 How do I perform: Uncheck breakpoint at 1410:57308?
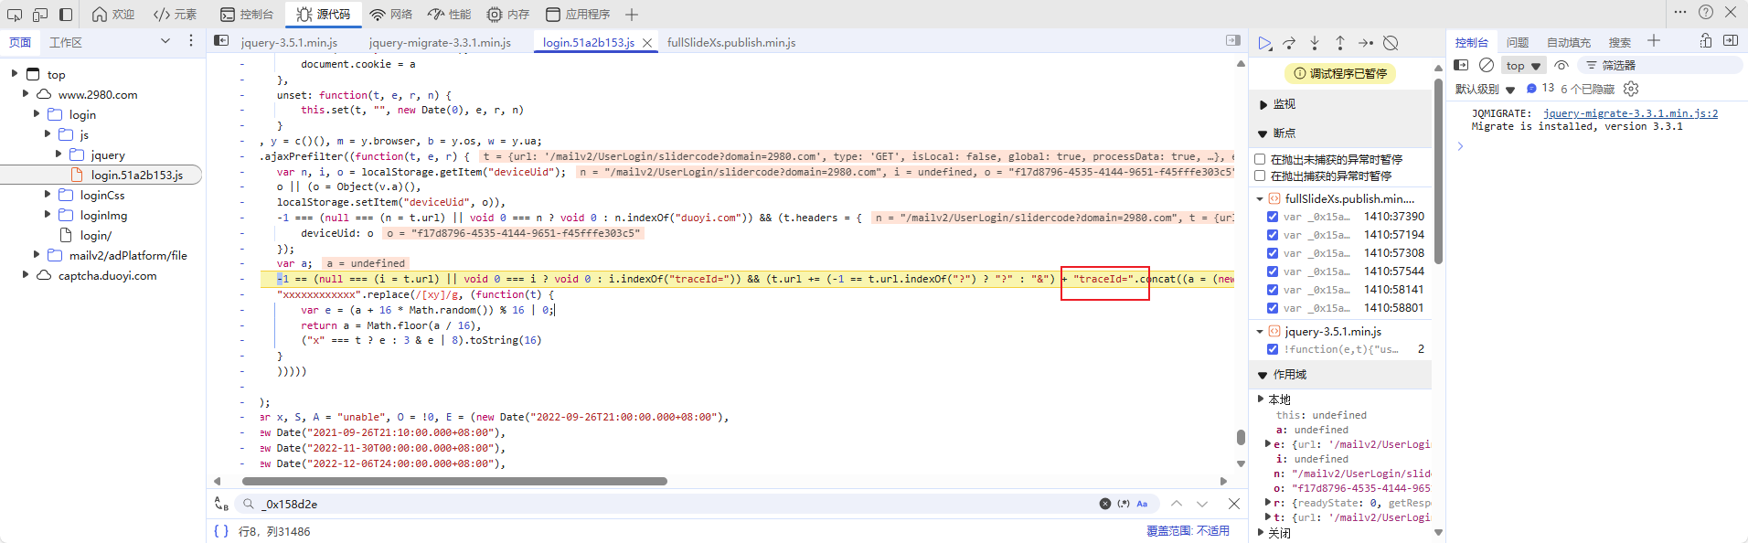pyautogui.click(x=1273, y=253)
